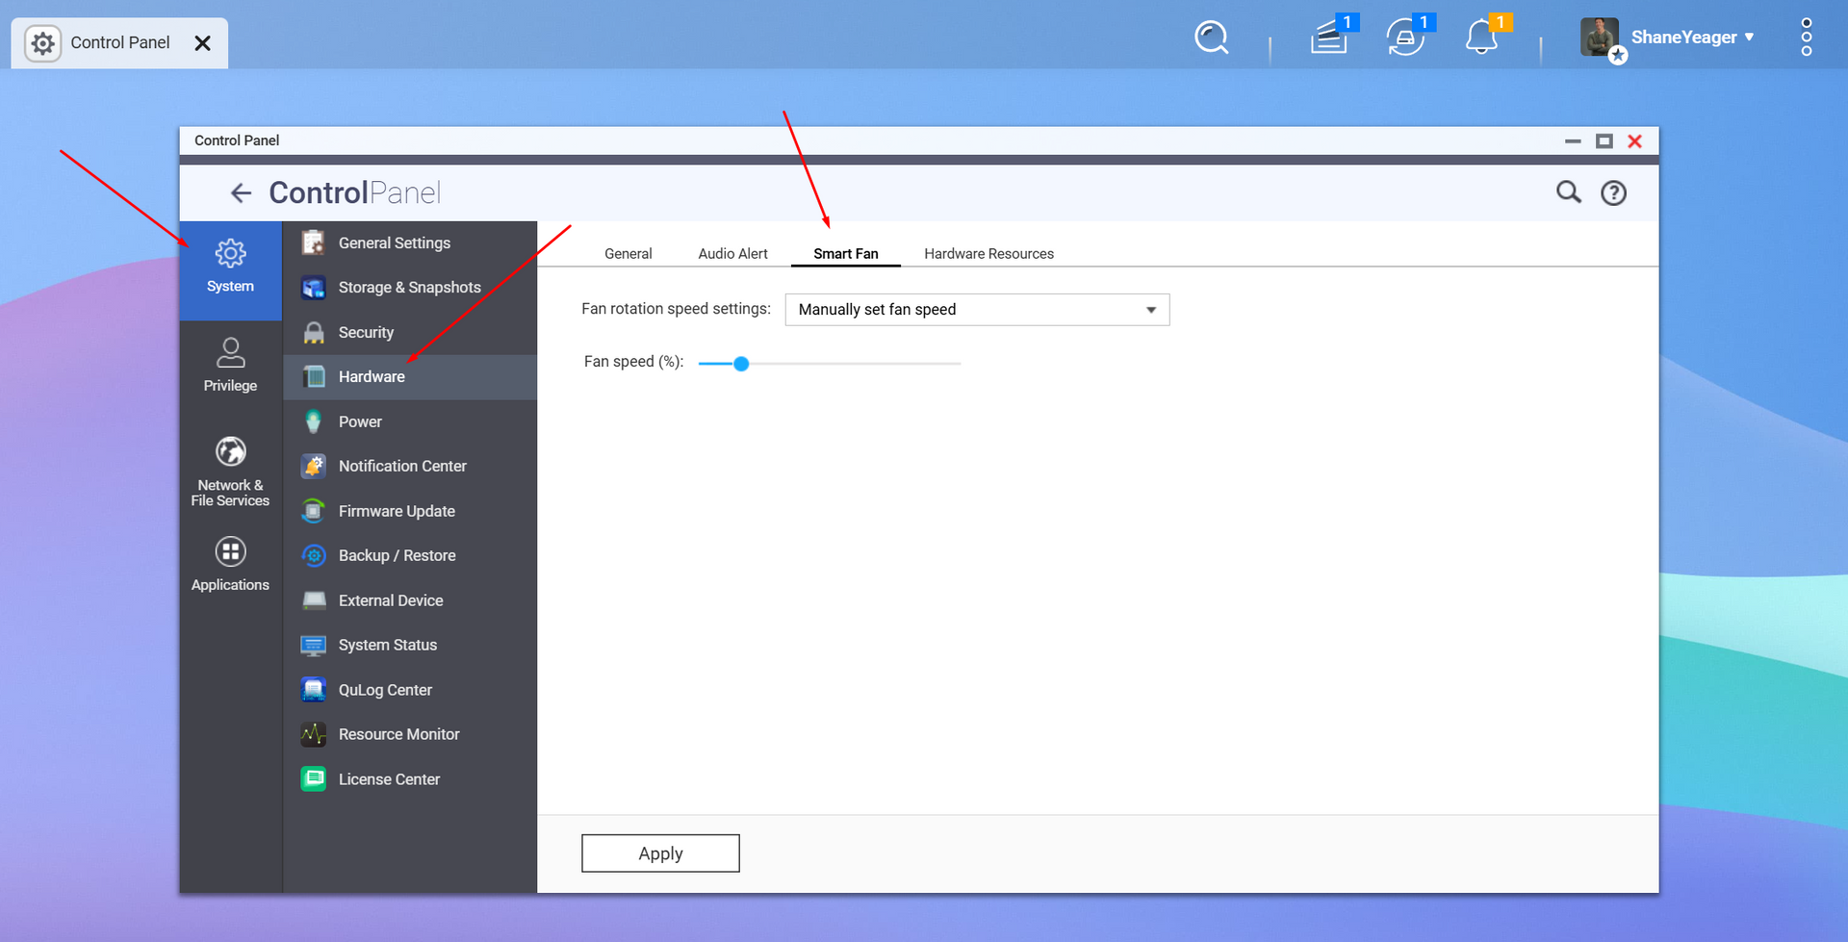Viewport: 1848px width, 942px height.
Task: Click the Apply button
Action: pos(660,853)
